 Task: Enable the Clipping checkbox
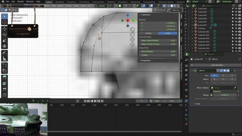click(x=211, y=91)
